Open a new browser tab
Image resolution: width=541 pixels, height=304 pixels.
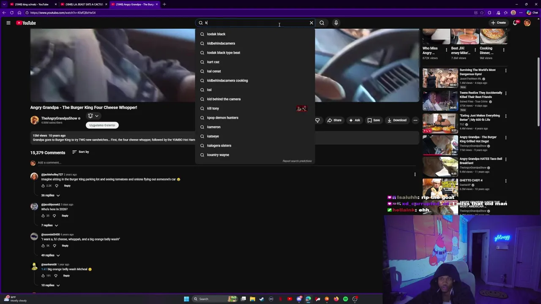tap(164, 4)
